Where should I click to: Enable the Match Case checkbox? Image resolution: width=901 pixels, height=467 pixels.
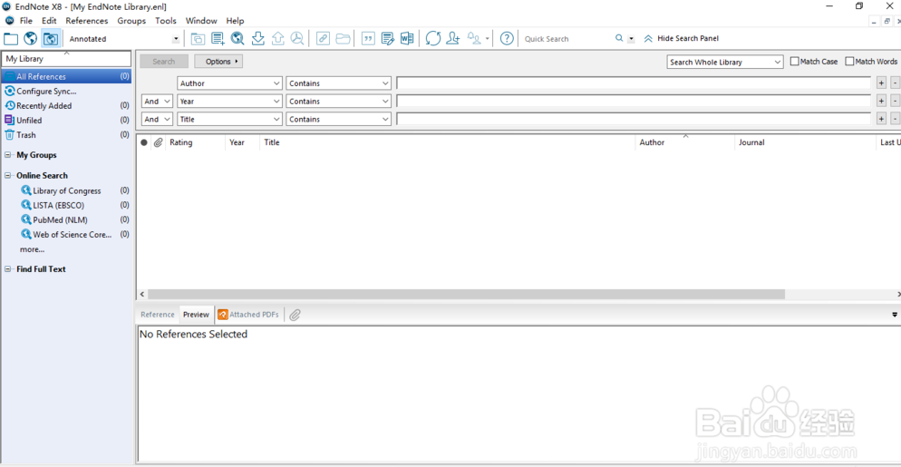click(x=795, y=62)
